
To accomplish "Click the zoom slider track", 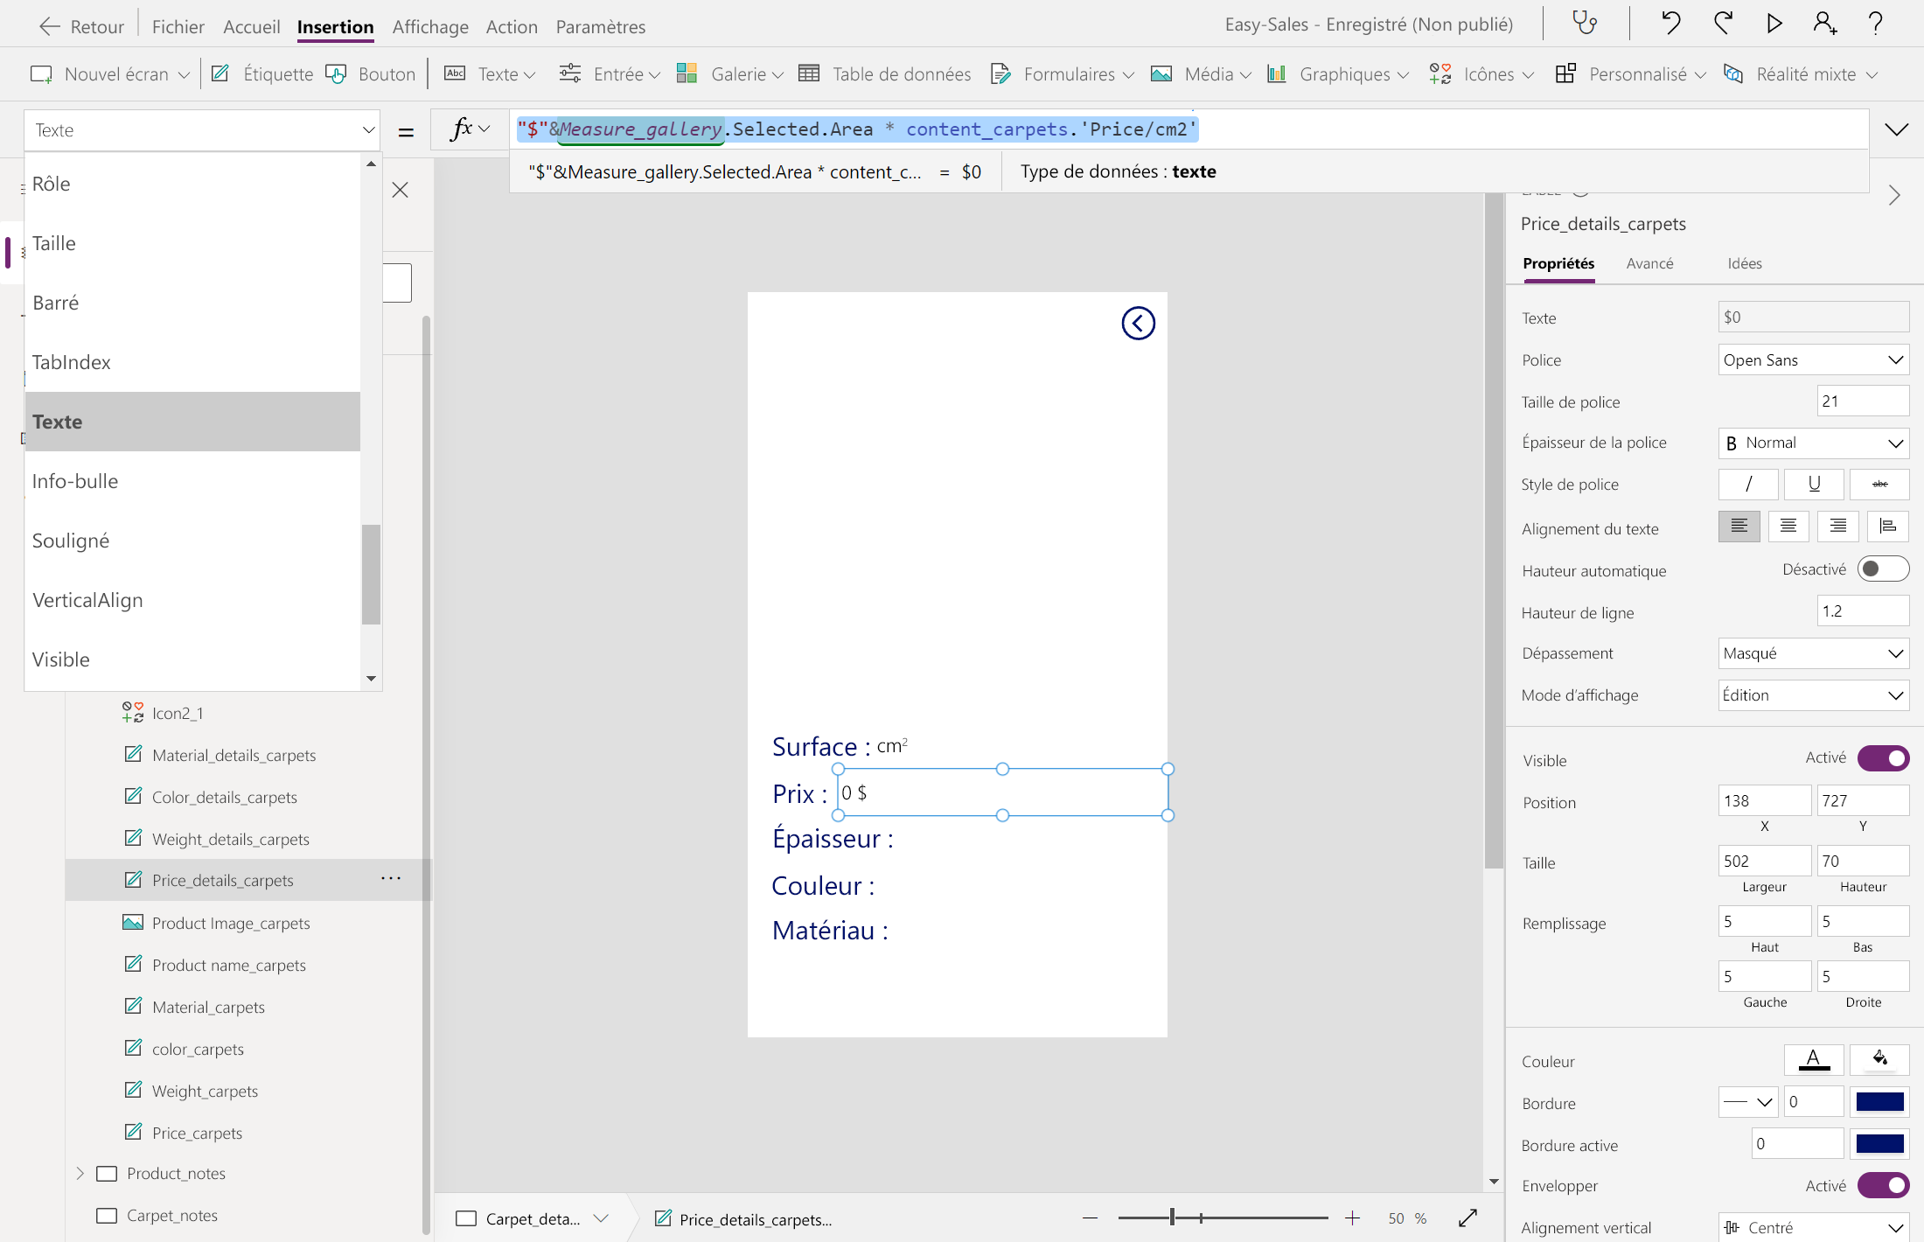I will (1223, 1218).
